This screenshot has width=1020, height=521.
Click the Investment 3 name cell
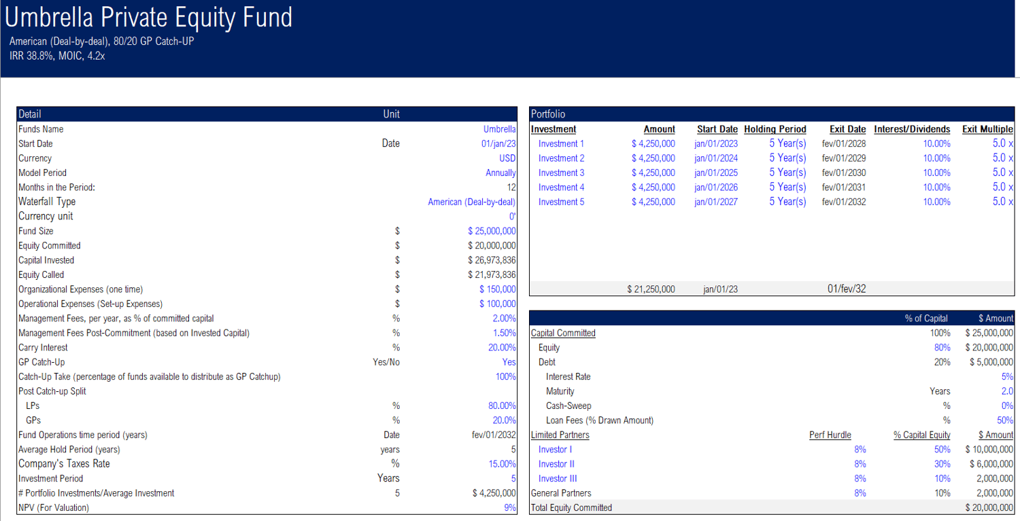(x=561, y=173)
